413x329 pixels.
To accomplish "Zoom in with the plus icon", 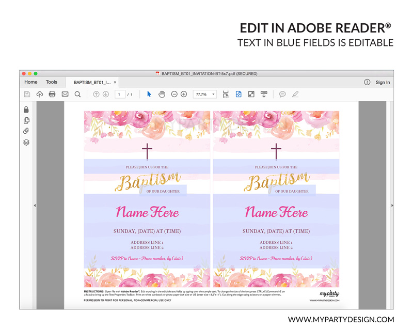I will (184, 95).
